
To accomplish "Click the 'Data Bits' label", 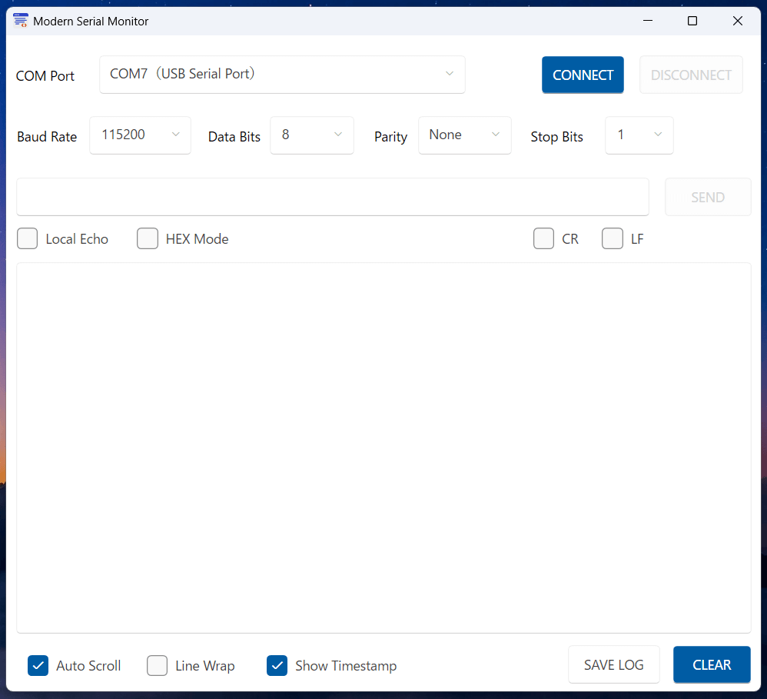I will click(x=234, y=137).
